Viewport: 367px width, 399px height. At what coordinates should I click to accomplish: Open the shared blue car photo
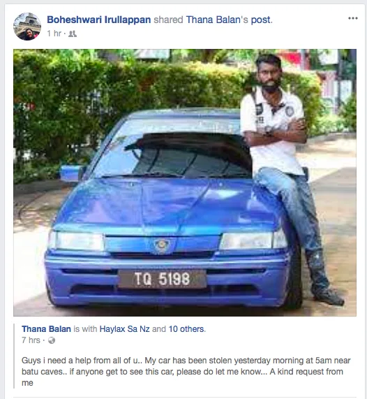185,182
